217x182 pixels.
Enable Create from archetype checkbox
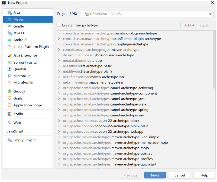click(59, 25)
